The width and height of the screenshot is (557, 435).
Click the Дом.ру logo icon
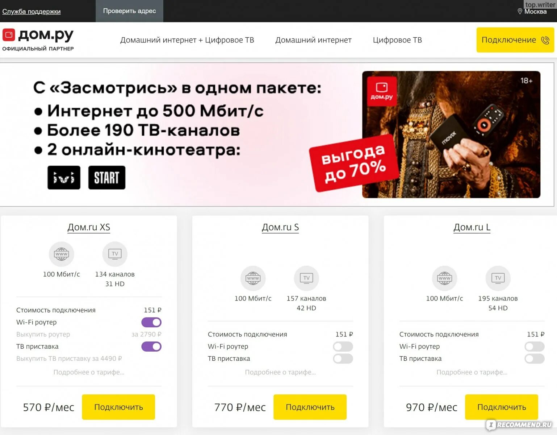[x=9, y=35]
